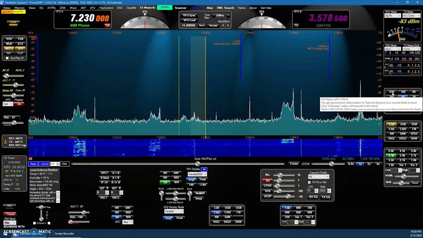This screenshot has height=238, width=423.
Task: Click the weather text scrollbar
Action: pyautogui.click(x=58, y=197)
